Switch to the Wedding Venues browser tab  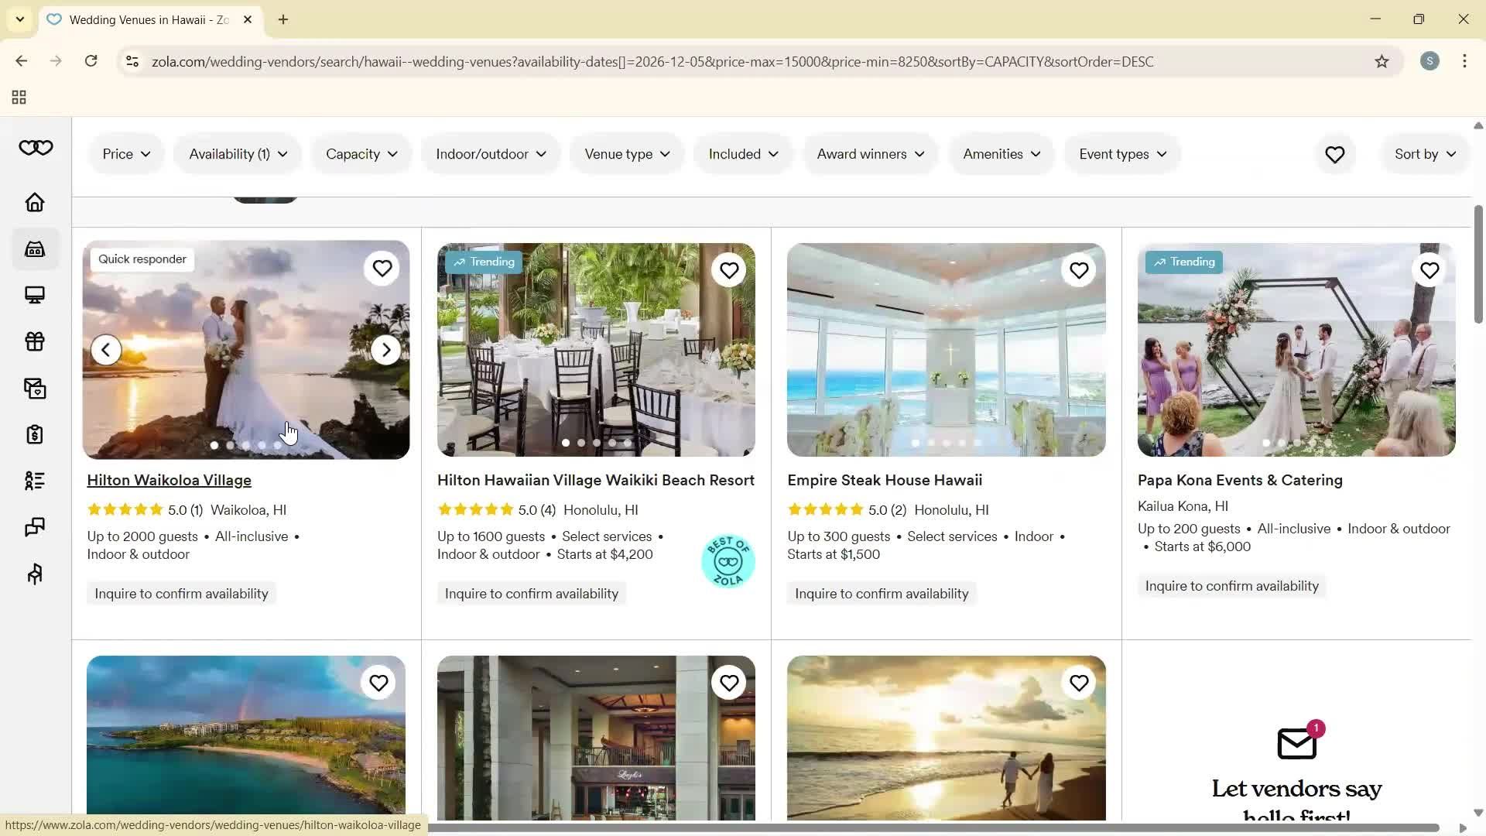tap(139, 19)
